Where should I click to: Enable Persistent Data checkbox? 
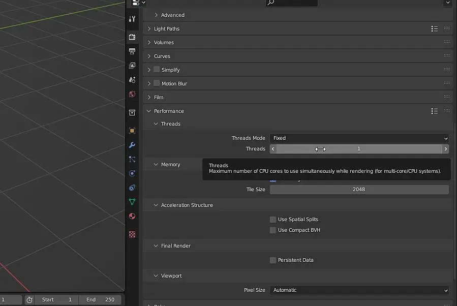click(x=273, y=260)
